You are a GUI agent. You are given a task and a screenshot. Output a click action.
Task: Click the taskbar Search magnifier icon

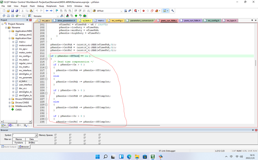click(x=105, y=157)
